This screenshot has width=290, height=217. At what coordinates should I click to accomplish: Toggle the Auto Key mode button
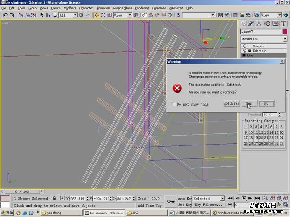point(185,198)
